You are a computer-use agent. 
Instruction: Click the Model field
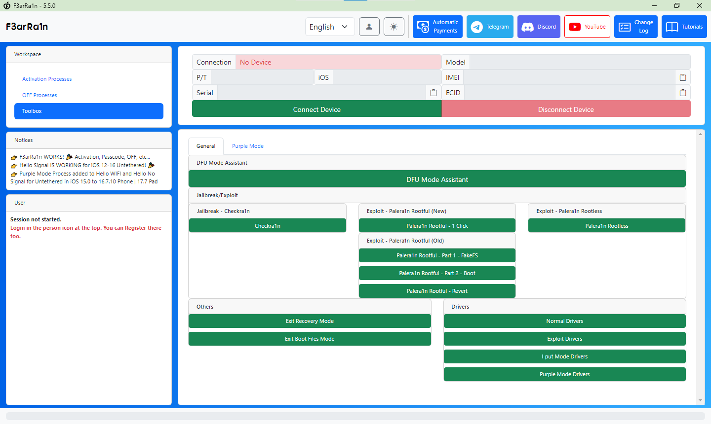(580, 62)
